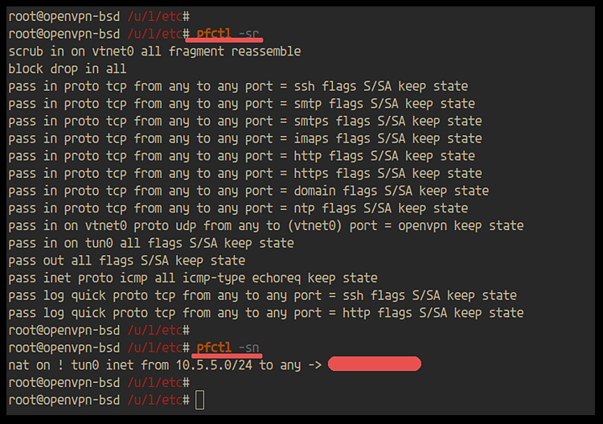
Task: Click the pass in on tun0 rule
Action: pyautogui.click(x=151, y=243)
